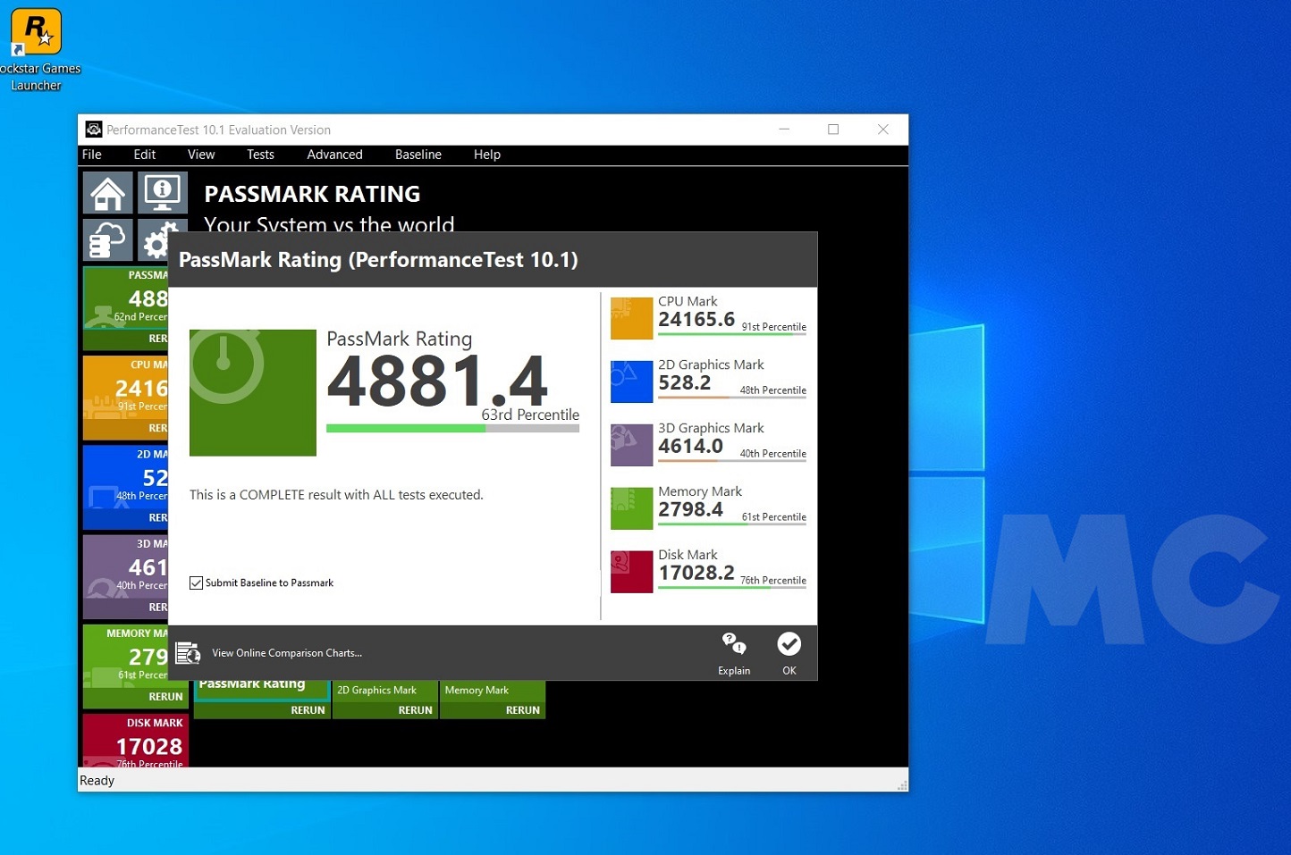The width and height of the screenshot is (1291, 855).
Task: Click RERUN under bottom 2D Graphics Mark
Action: [415, 710]
